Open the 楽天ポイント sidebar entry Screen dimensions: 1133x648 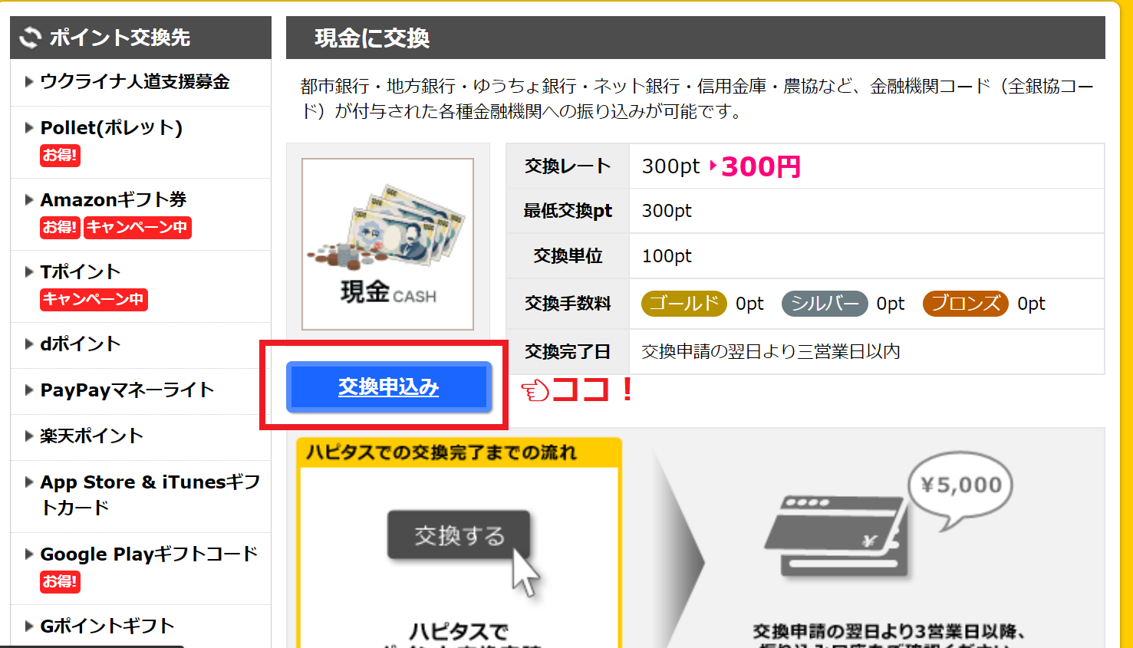(92, 436)
